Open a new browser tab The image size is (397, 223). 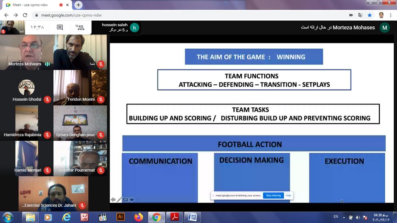coord(78,5)
